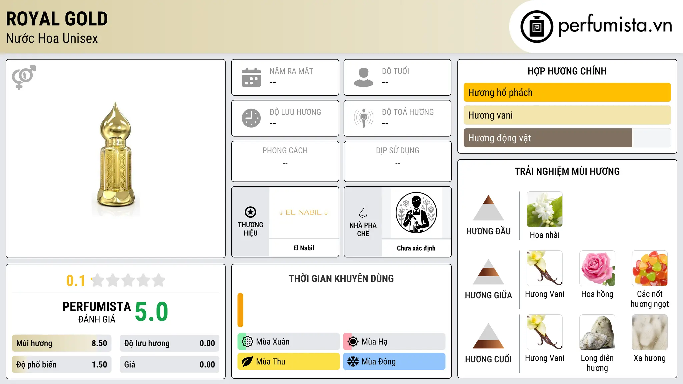Open the sweet notes candy image
The image size is (683, 384).
coord(650,268)
